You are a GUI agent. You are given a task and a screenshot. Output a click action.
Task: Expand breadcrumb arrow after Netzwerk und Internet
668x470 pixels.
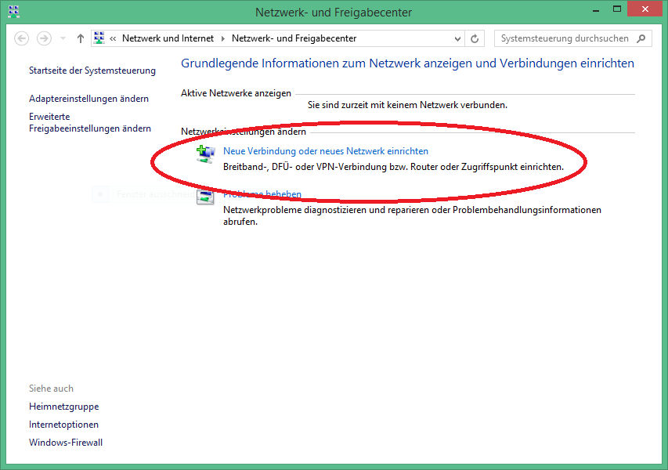tap(223, 39)
